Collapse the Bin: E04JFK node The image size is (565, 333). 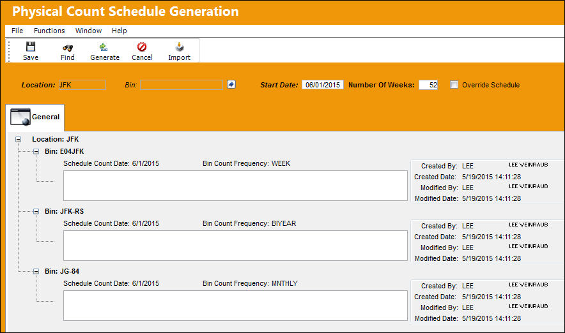(36, 151)
